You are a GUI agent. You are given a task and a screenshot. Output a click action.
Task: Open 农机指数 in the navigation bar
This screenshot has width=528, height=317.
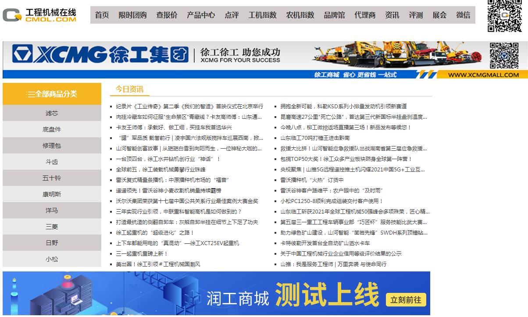300,15
